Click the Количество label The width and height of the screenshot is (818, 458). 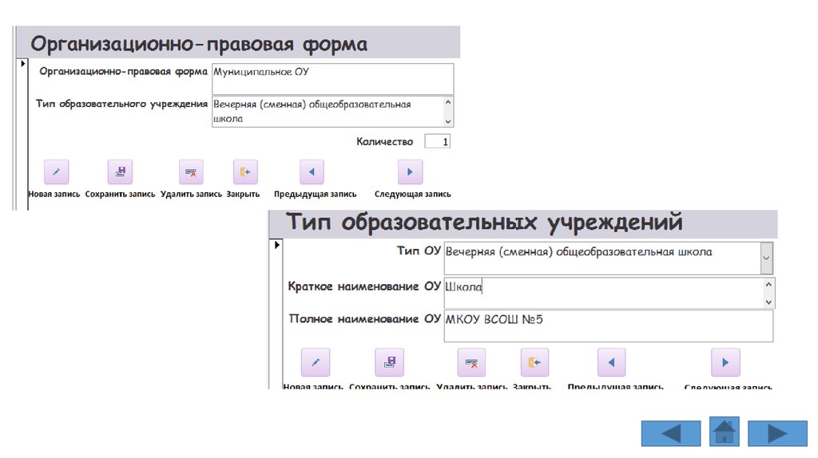[x=384, y=141]
